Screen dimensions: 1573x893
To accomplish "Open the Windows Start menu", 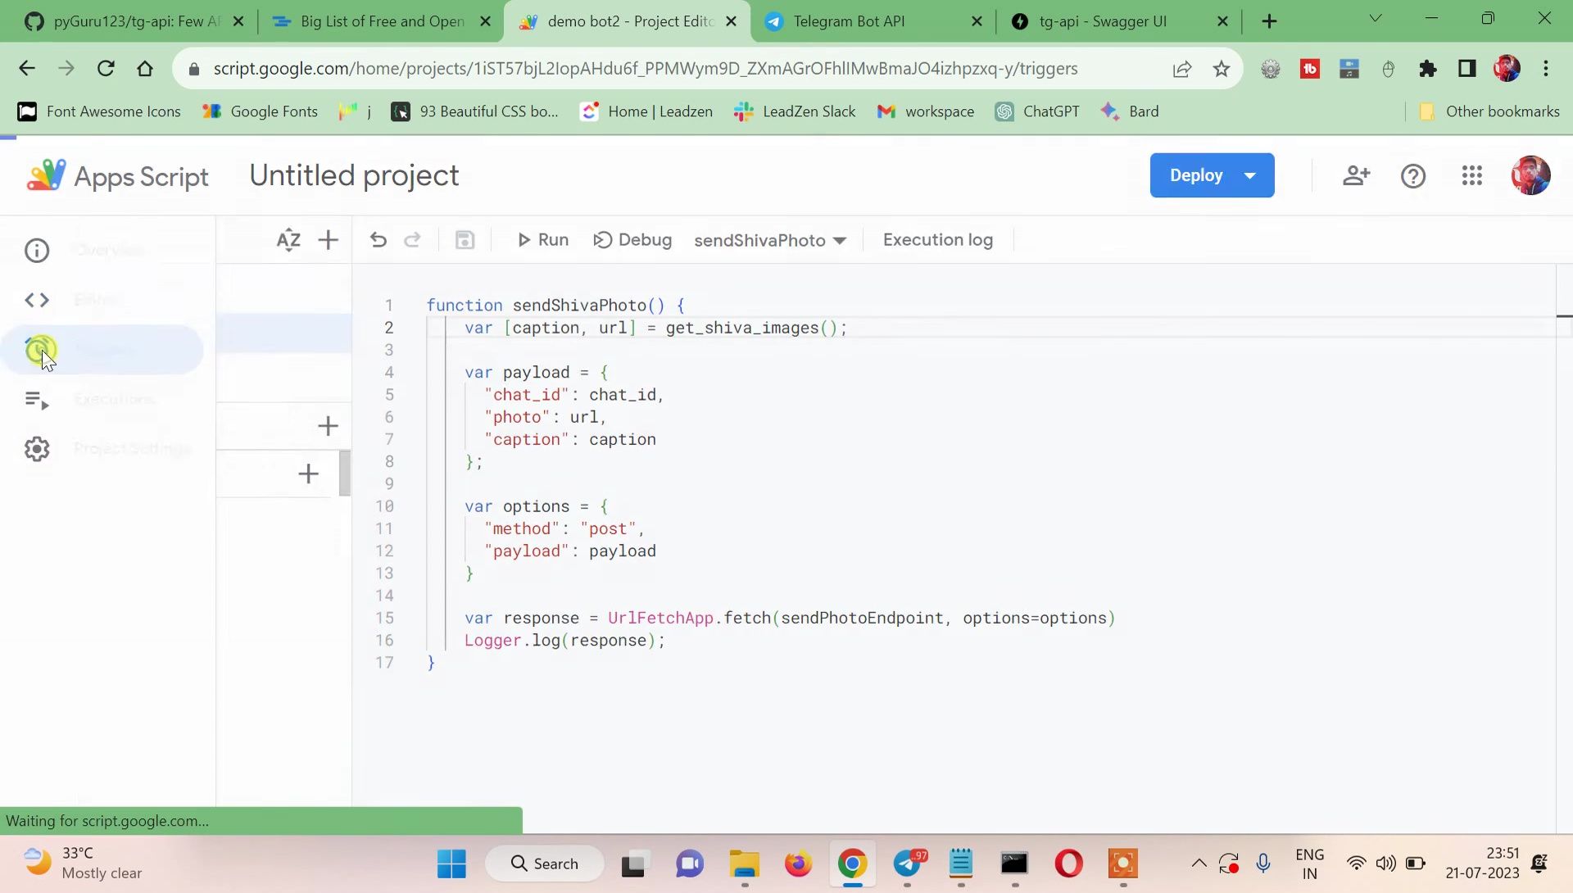I will click(x=451, y=864).
